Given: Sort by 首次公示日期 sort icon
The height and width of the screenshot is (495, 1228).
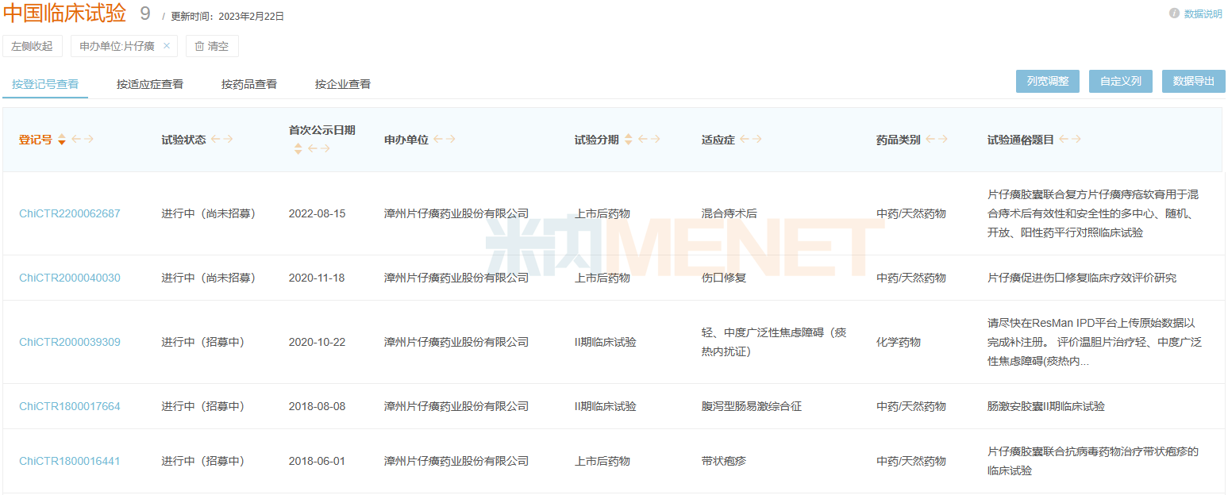Looking at the screenshot, I should coord(298,148).
